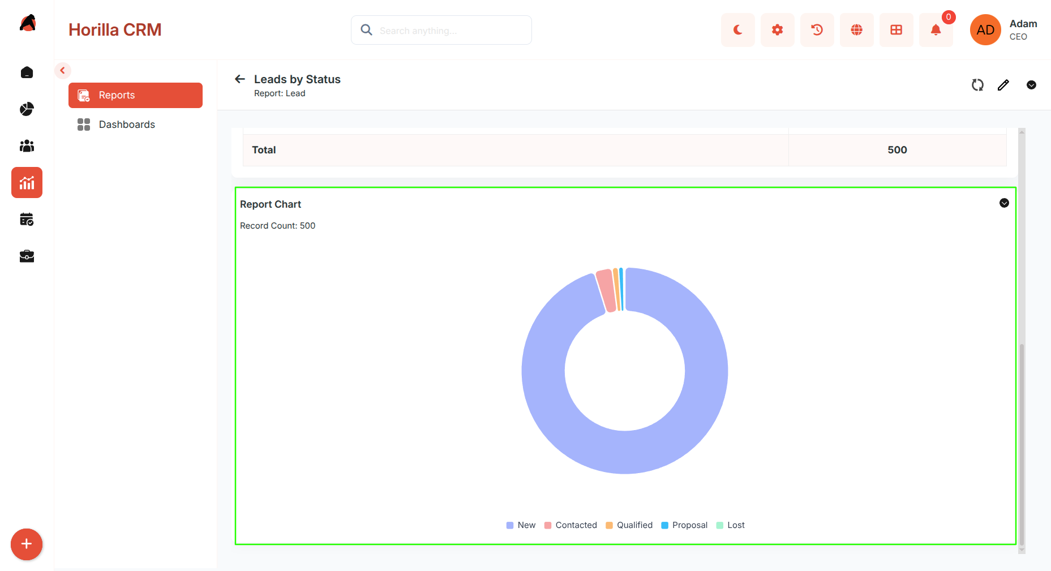Viewport: 1051px width, 571px height.
Task: Open the Leads by Status options dropdown
Action: point(1031,85)
